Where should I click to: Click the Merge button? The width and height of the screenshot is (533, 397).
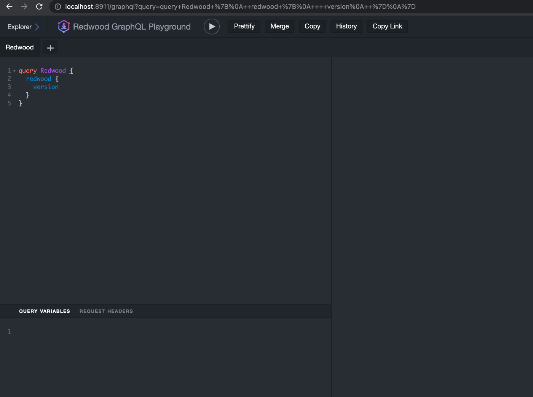(279, 26)
